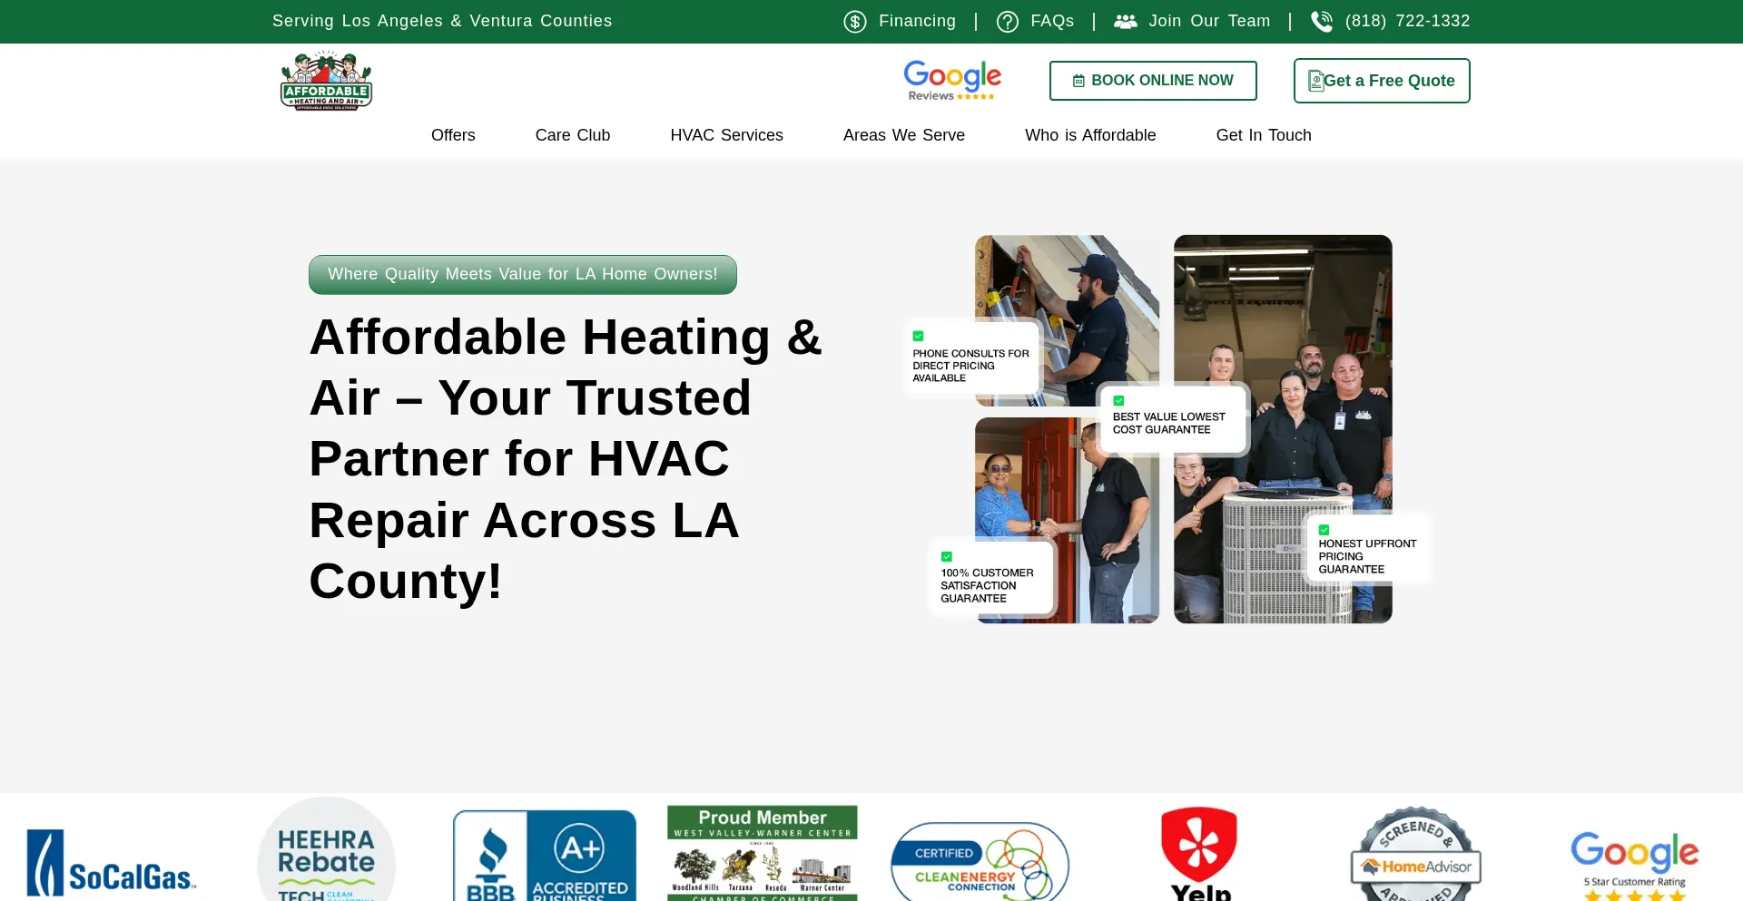The width and height of the screenshot is (1743, 901).
Task: Click the Where Quality Meets Value banner
Action: click(x=523, y=275)
